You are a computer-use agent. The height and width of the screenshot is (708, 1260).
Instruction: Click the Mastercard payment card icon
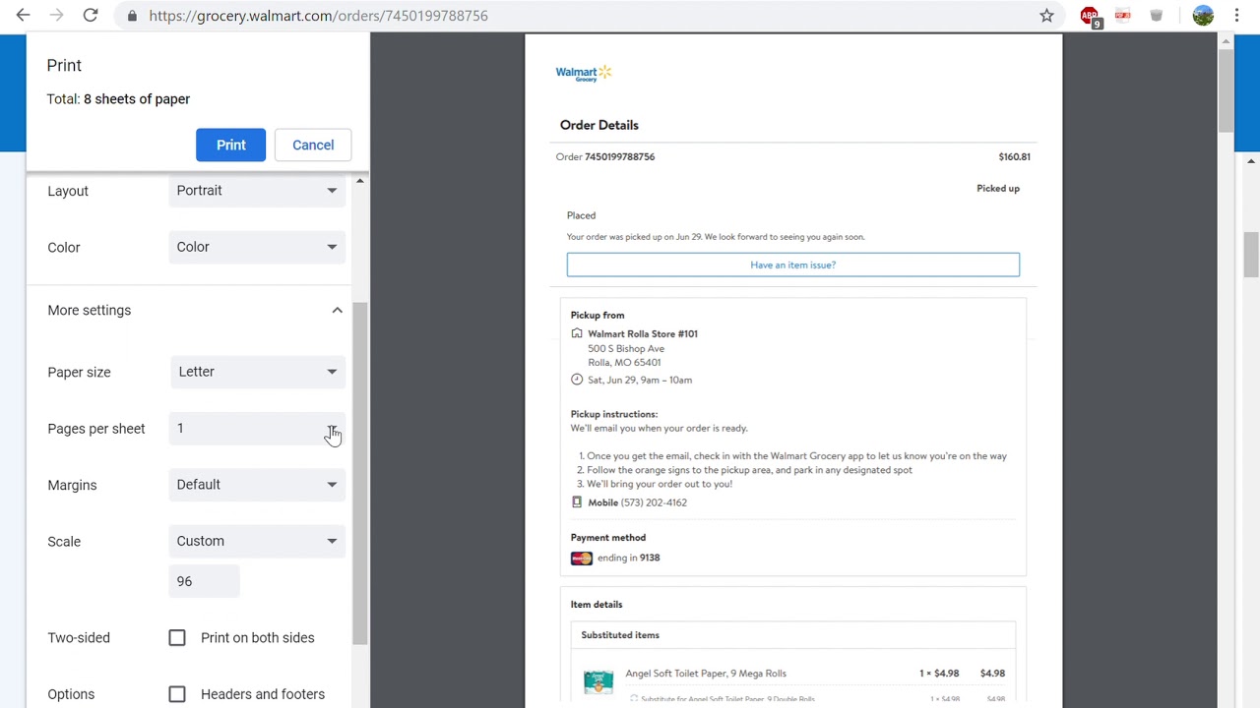click(x=581, y=559)
